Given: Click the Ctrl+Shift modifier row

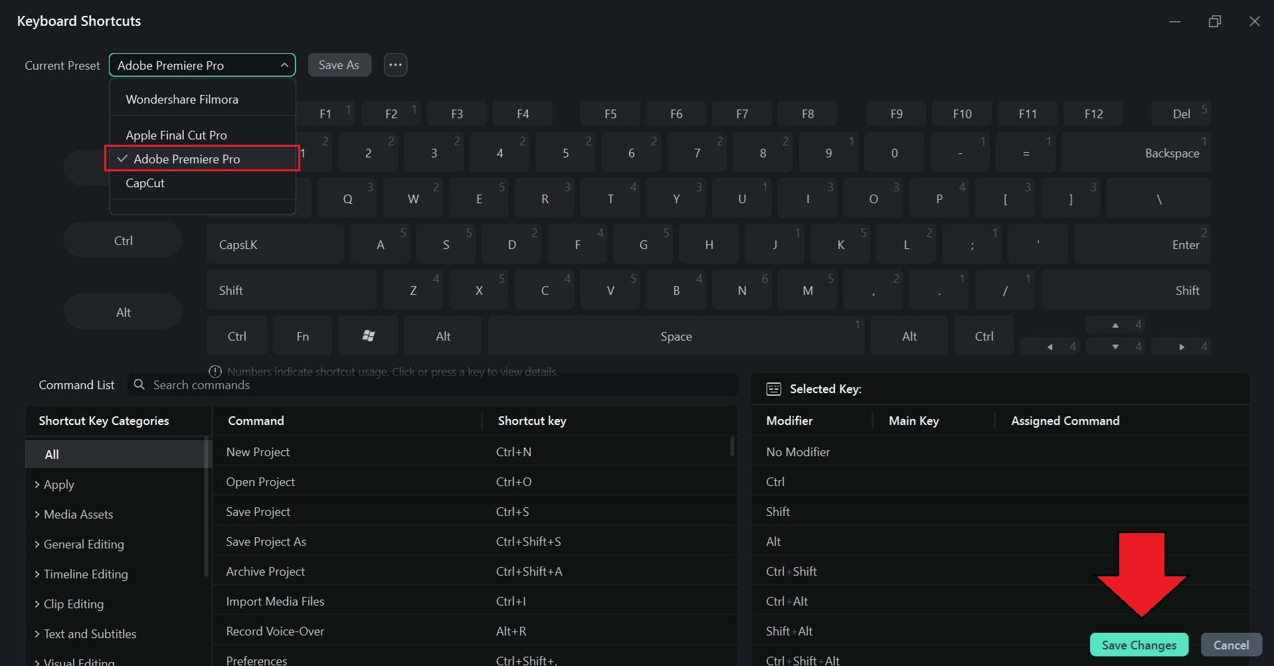Looking at the screenshot, I should (1000, 571).
